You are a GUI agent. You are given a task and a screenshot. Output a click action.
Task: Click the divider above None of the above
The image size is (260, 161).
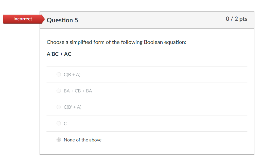[147, 132]
